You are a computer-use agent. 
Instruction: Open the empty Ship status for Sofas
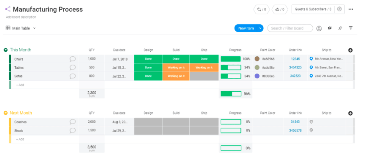204,76
